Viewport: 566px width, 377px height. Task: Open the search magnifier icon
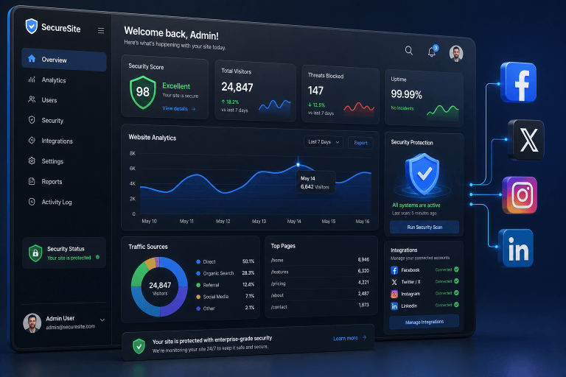[408, 50]
